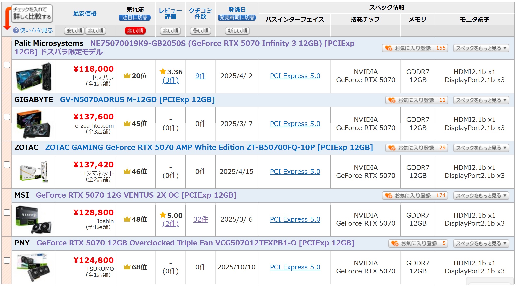Click the star icon beside the 5.00 review rating
The width and height of the screenshot is (517, 287).
(x=163, y=215)
